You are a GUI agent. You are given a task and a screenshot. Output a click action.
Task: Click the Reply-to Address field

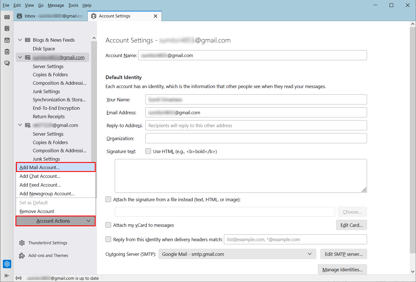click(x=256, y=125)
